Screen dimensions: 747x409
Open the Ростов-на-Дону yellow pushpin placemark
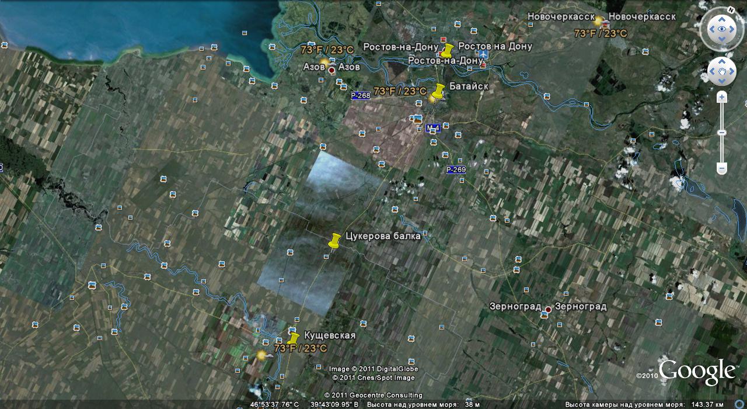[448, 50]
